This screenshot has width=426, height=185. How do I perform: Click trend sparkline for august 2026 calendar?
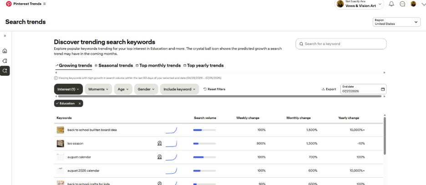tap(171, 170)
